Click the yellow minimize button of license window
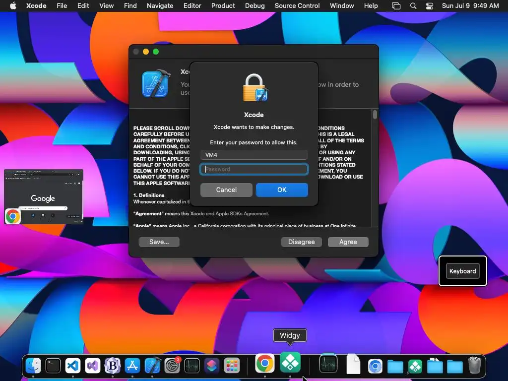The width and height of the screenshot is (508, 381). tap(146, 52)
